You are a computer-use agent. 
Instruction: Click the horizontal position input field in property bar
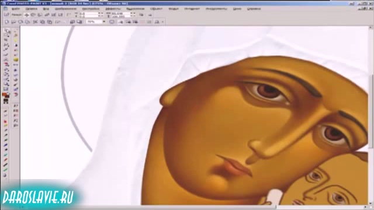coord(89,13)
